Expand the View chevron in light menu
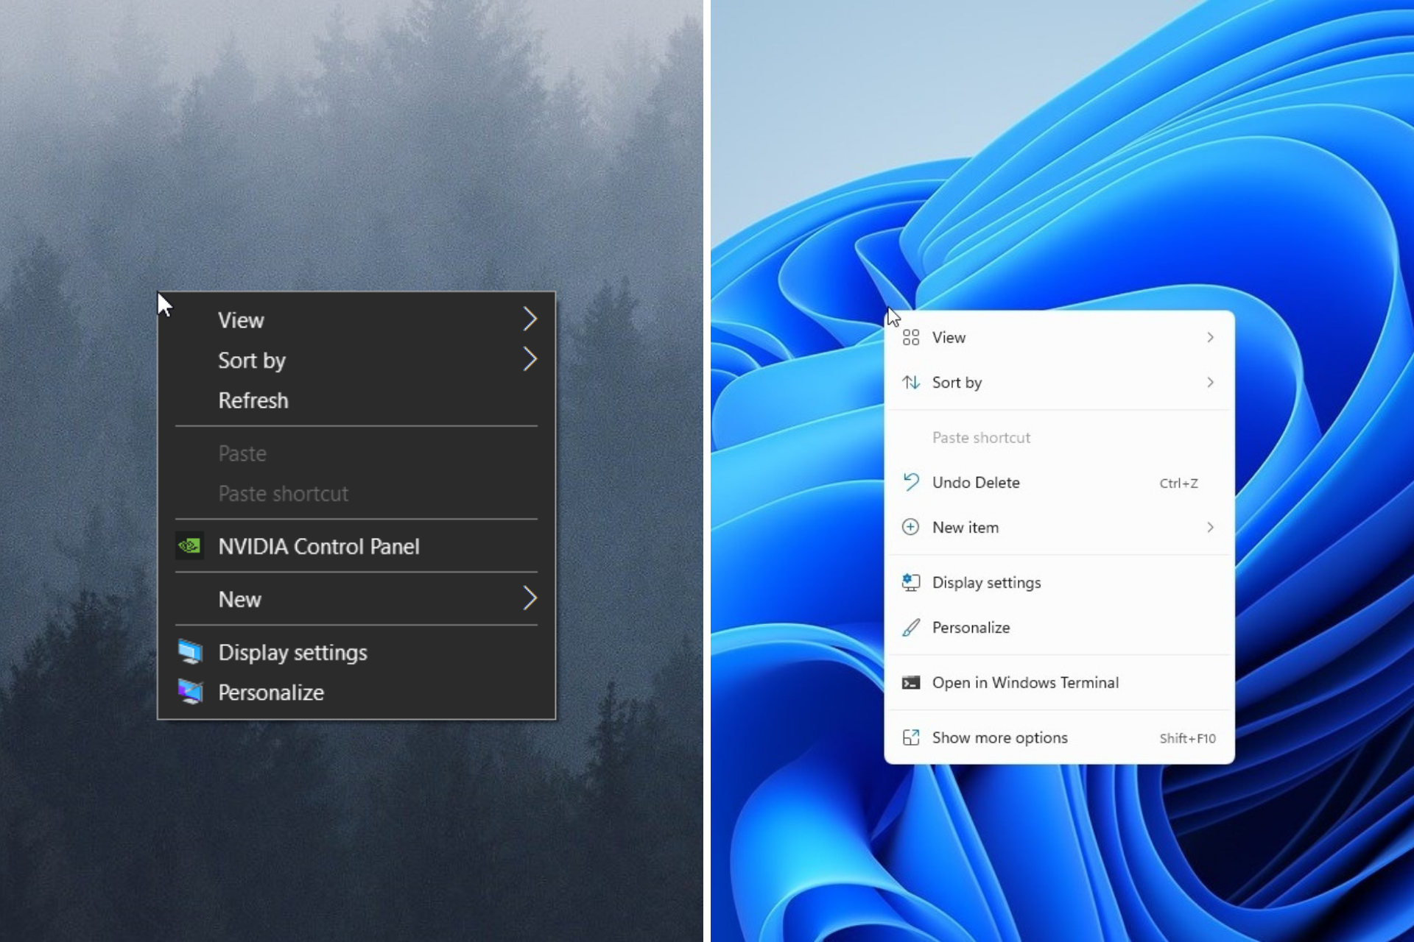This screenshot has height=942, width=1414. tap(1210, 337)
